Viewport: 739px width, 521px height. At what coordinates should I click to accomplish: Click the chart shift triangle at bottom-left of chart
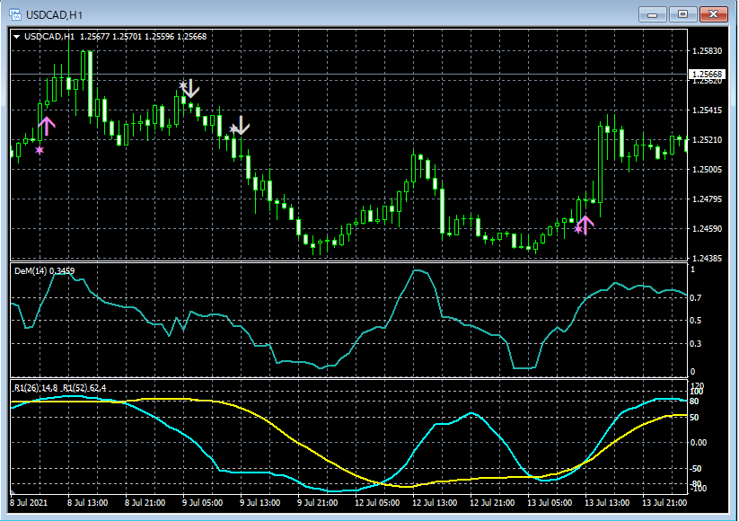coord(13,493)
